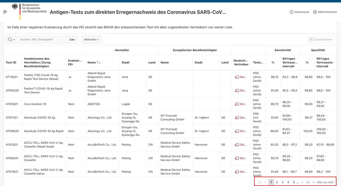341x186 pixels.
Task: Click specificity value 98,37
Action: coord(308,117)
